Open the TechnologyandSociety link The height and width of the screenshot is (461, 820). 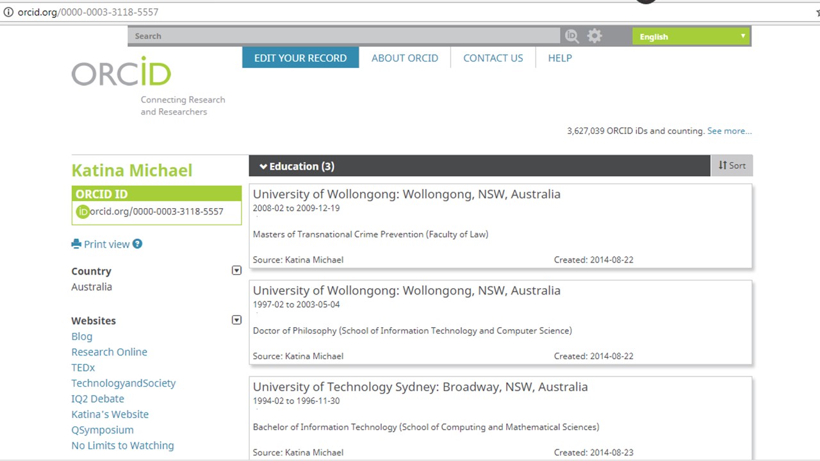[x=124, y=383]
